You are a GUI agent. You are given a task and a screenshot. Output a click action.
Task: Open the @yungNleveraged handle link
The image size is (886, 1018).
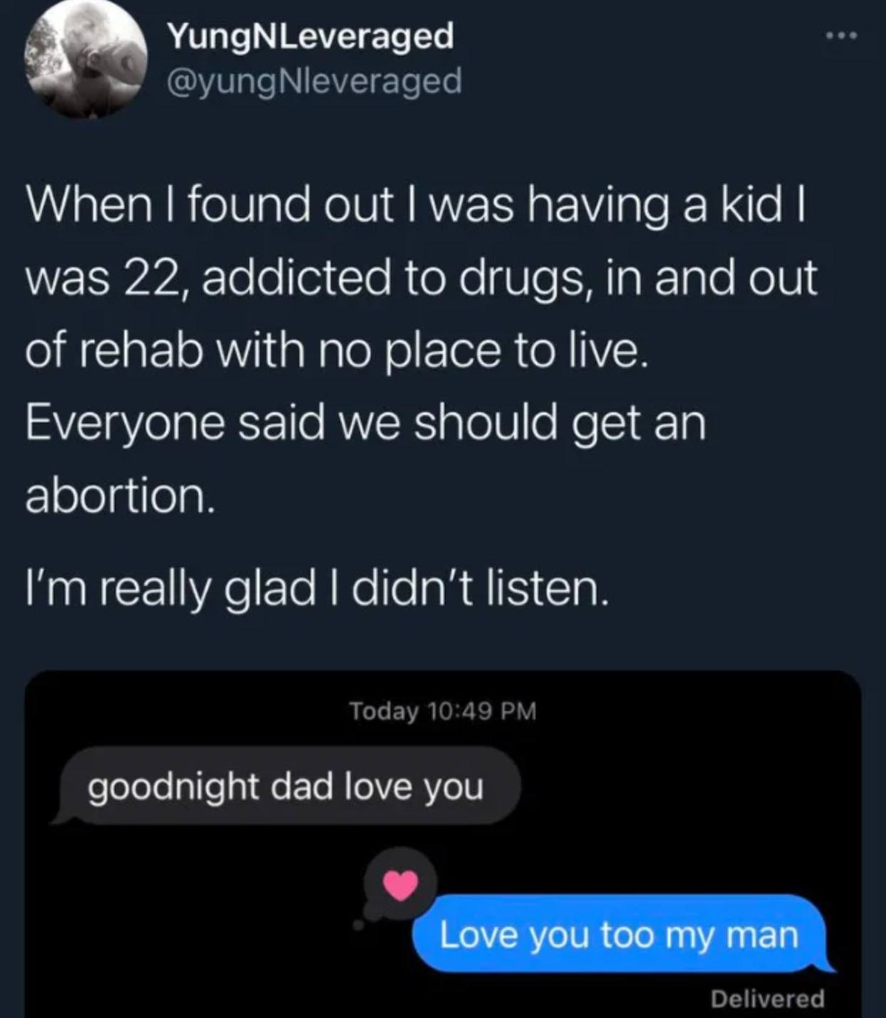tap(314, 81)
